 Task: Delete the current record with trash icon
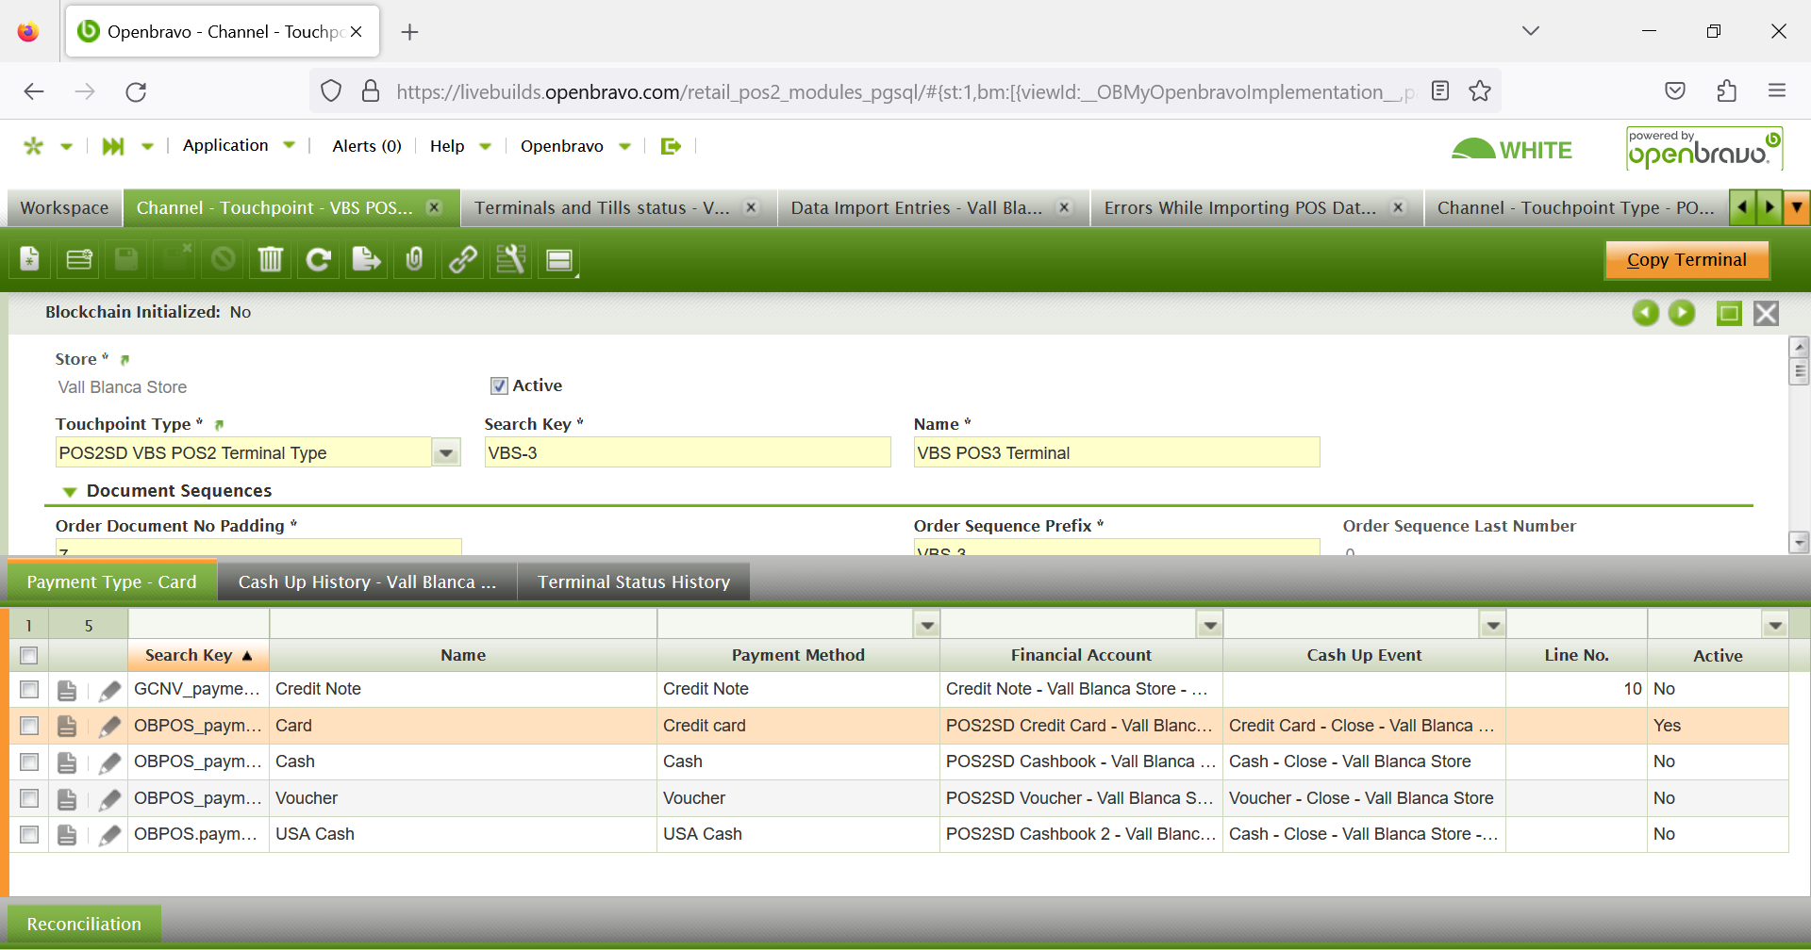coord(271,259)
